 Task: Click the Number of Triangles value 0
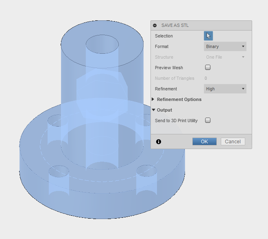(x=206, y=78)
